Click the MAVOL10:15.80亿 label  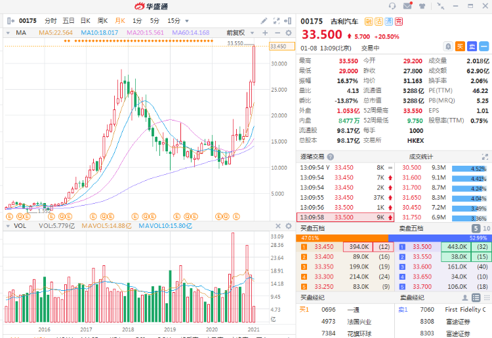165,226
